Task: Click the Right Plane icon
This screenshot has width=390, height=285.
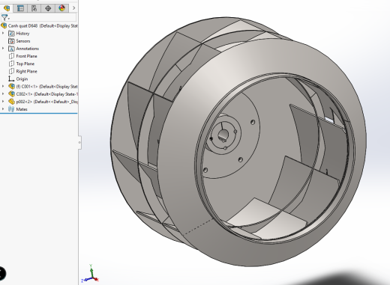Action: 11,71
